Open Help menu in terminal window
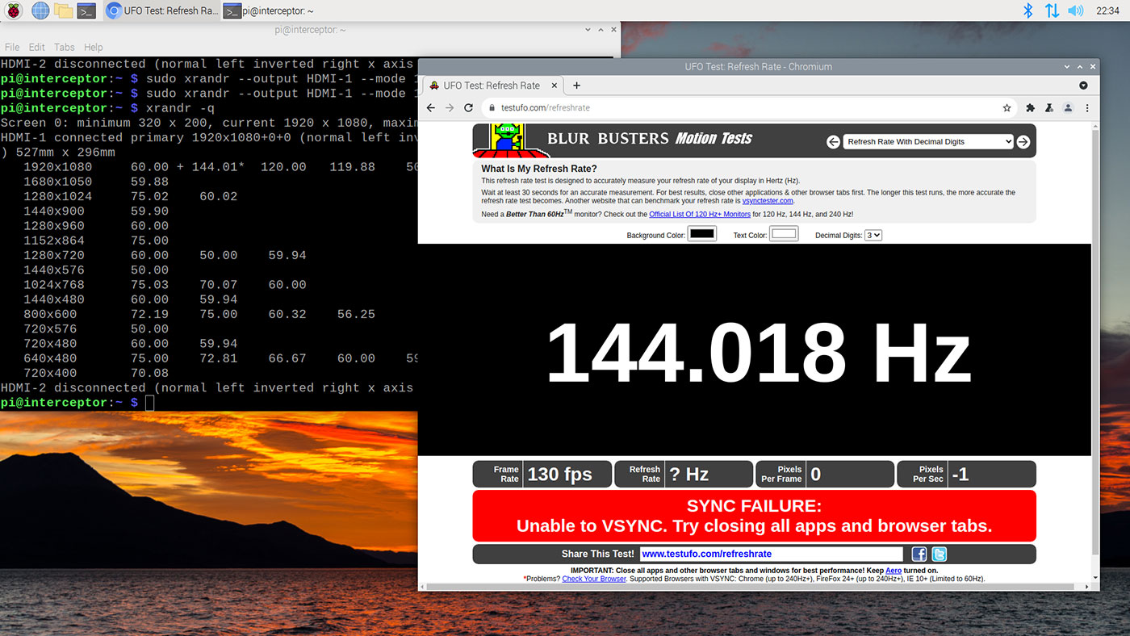Image resolution: width=1130 pixels, height=636 pixels. pos(94,48)
